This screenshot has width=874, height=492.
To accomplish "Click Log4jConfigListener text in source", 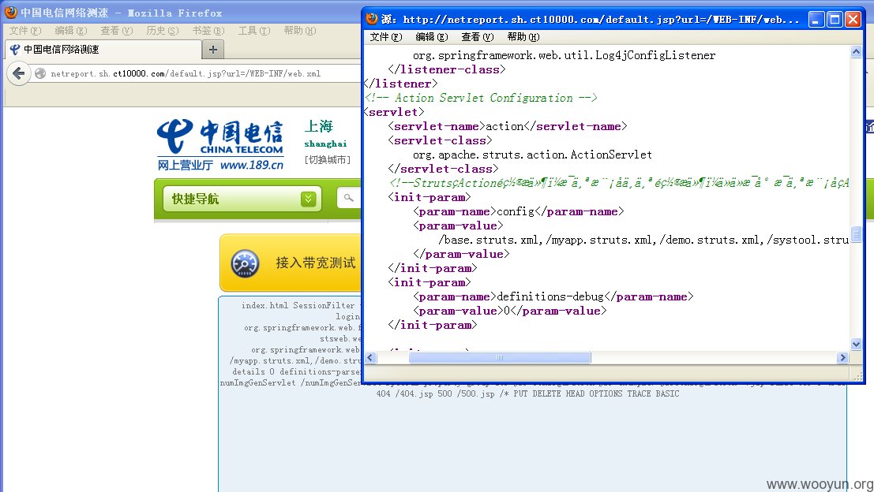I will 655,55.
